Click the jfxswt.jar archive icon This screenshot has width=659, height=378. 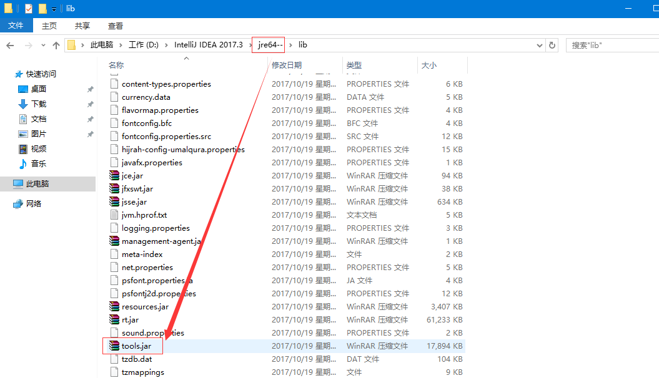click(x=114, y=189)
